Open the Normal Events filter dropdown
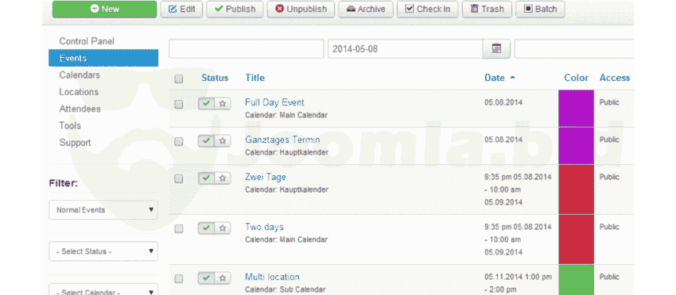This screenshot has width=676, height=295. (x=103, y=210)
